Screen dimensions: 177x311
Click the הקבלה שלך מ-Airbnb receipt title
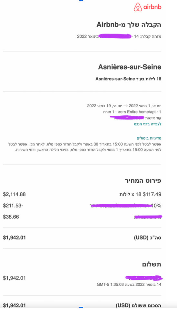click(x=129, y=25)
